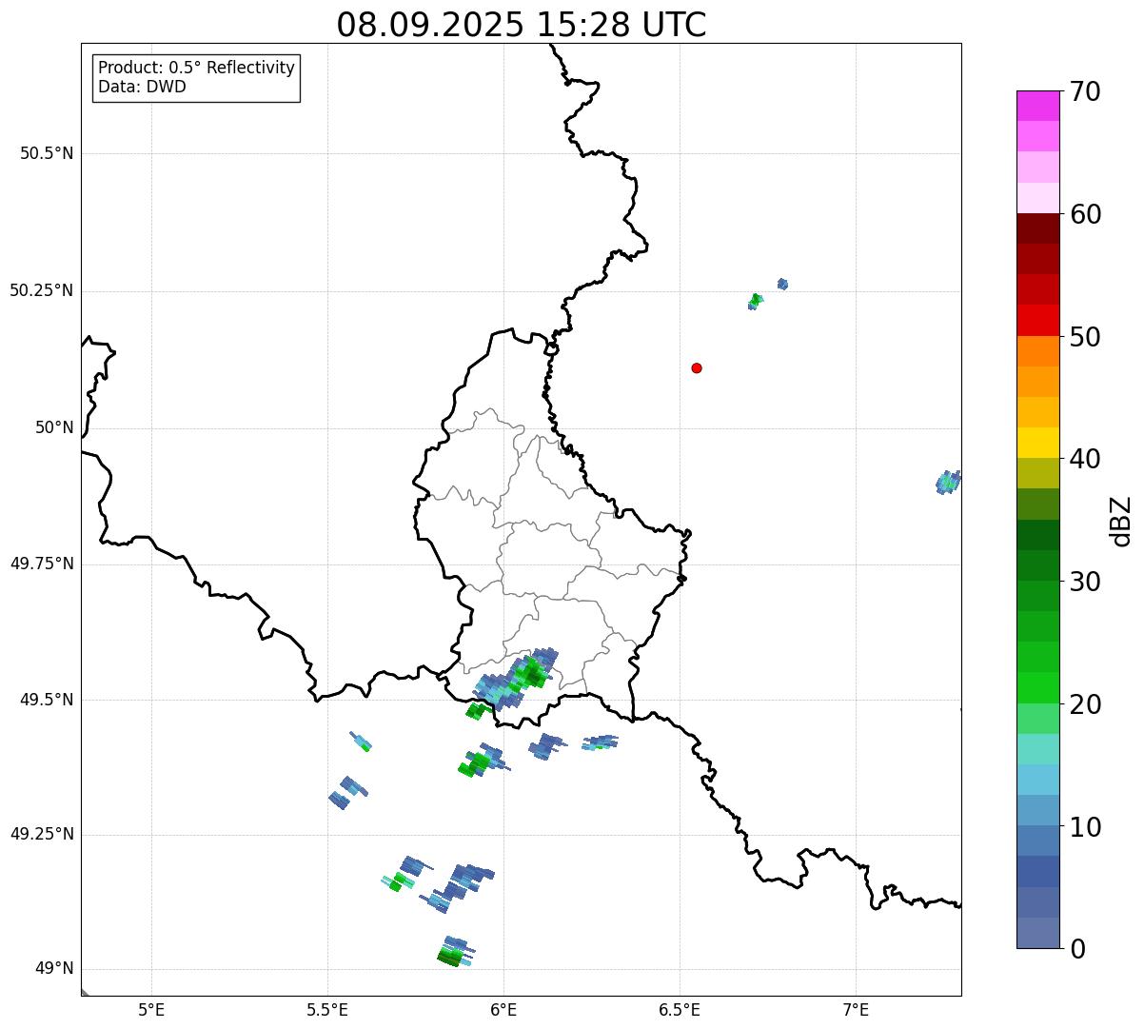Screen dimensions: 1144x1029
Task: Click the colorbar tick label '30'
Action: click(1085, 582)
